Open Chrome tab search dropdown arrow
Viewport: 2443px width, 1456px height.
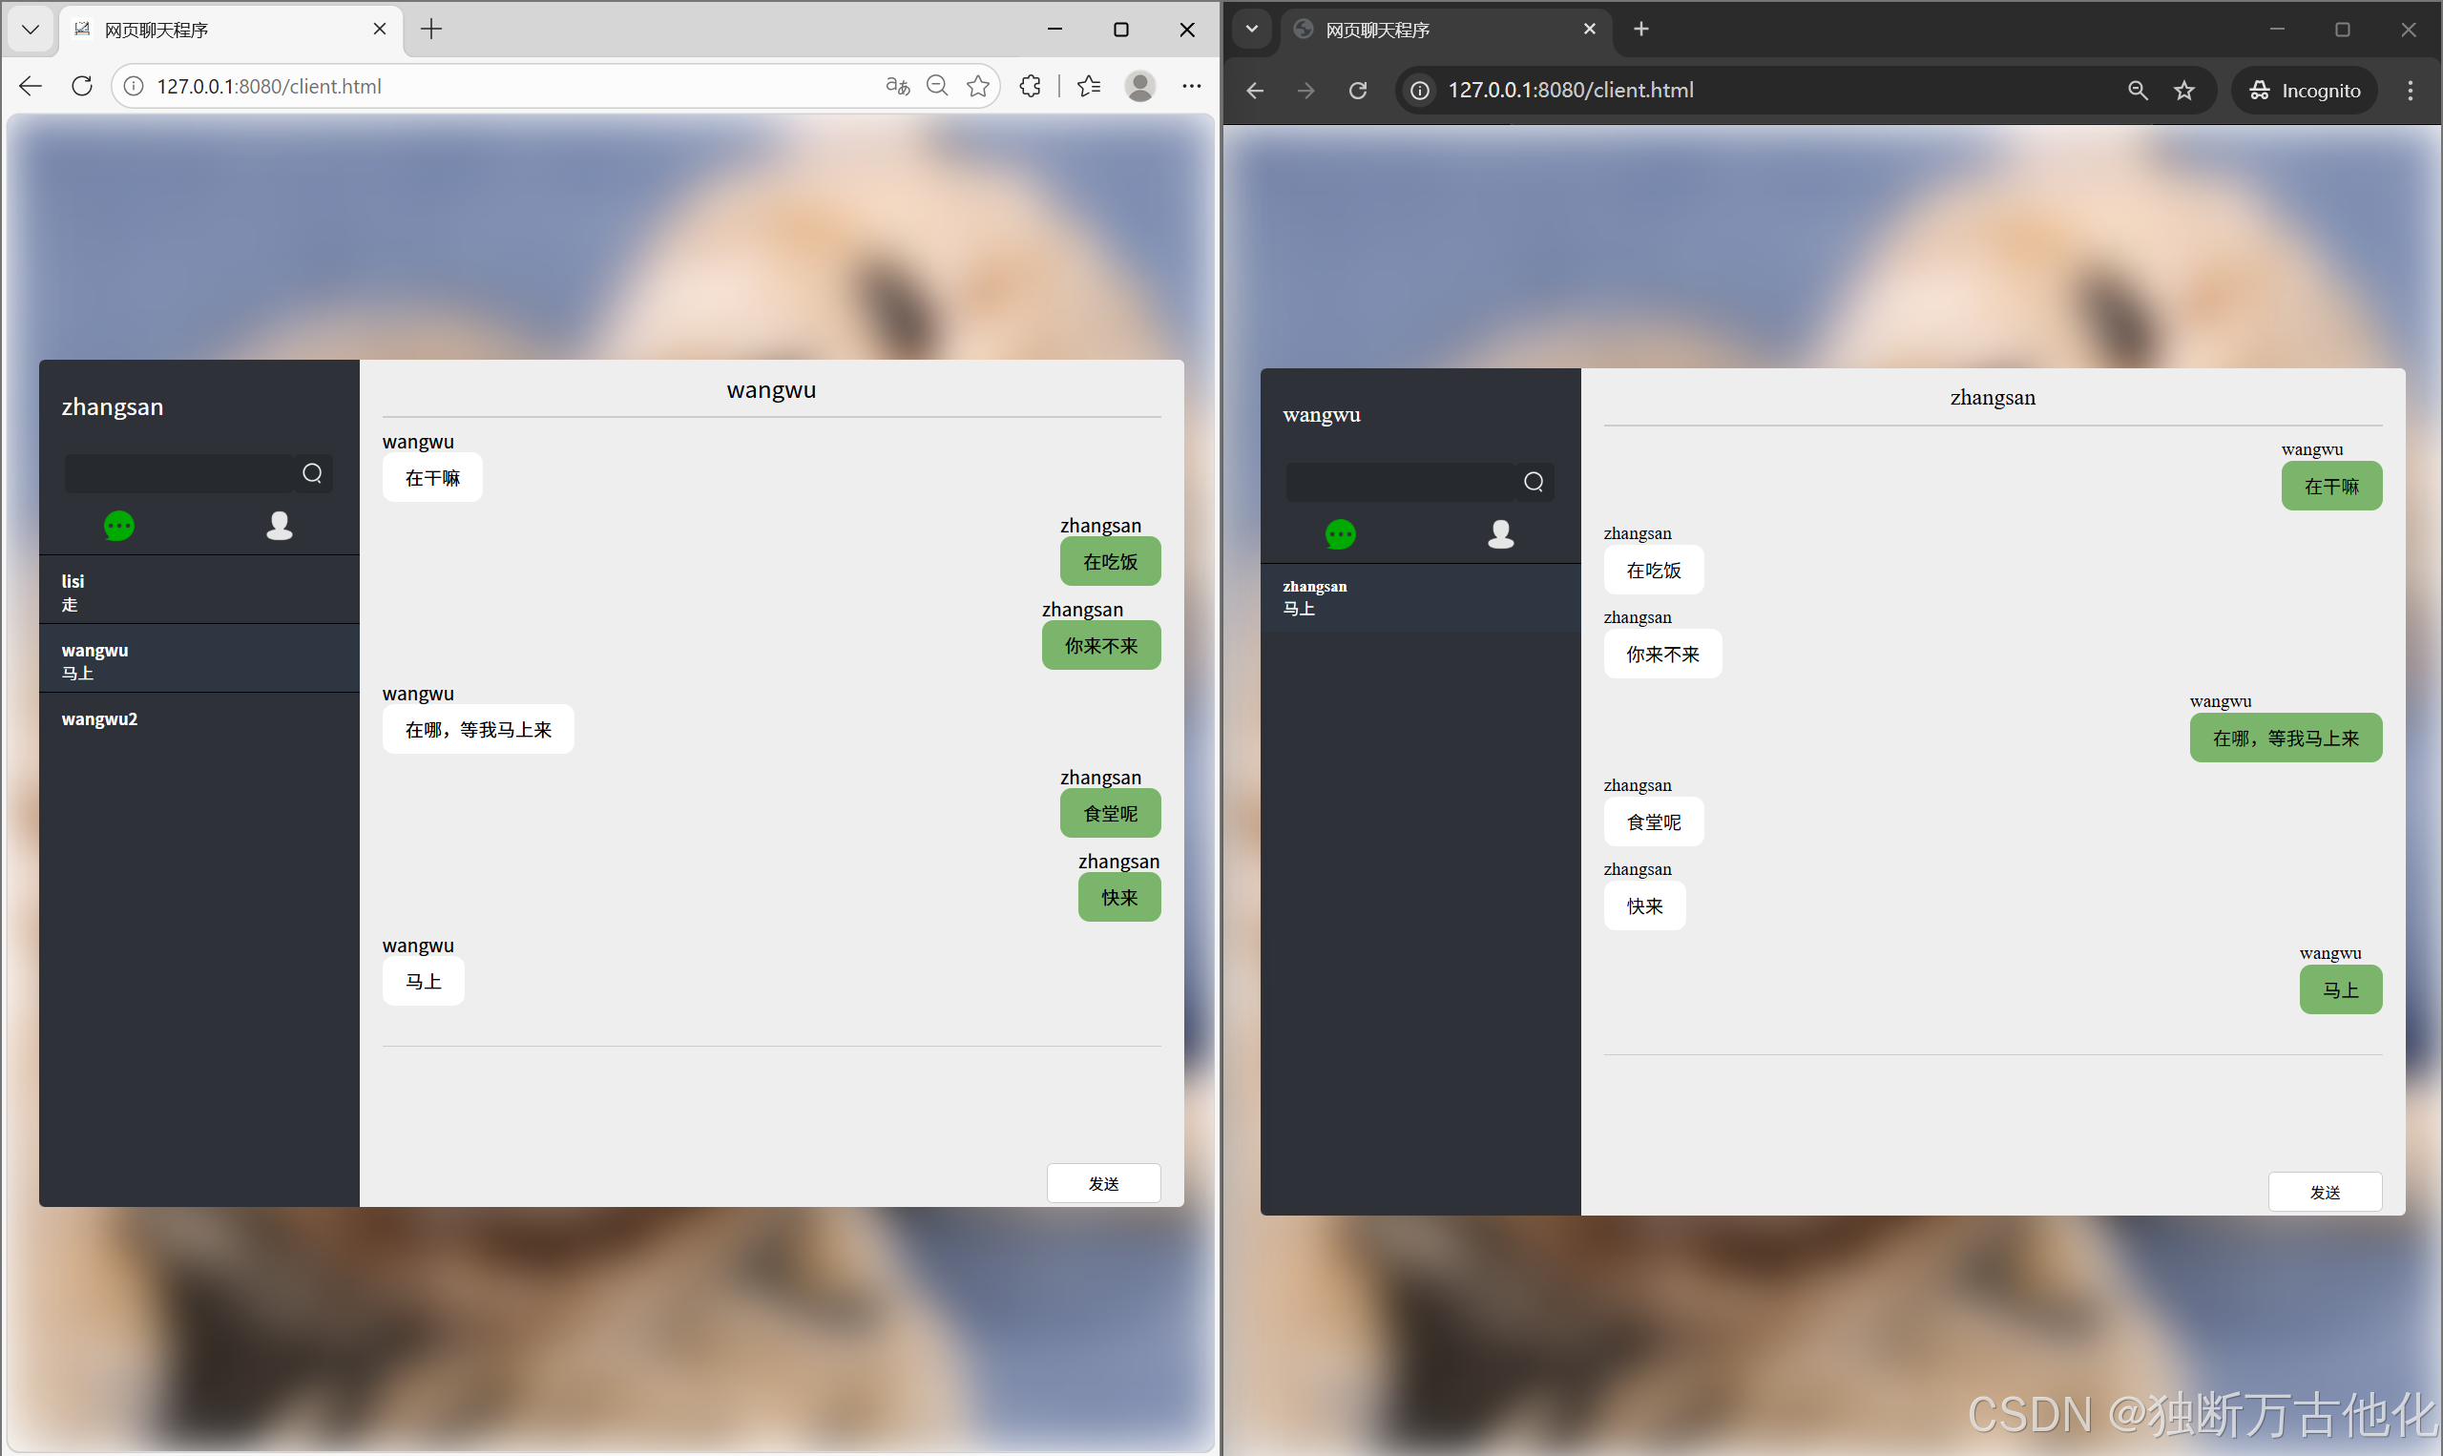[x=1252, y=30]
